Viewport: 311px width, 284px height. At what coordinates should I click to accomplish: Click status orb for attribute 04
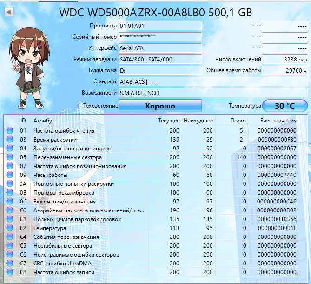[x=10, y=148]
